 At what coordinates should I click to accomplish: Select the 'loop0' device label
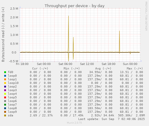click(12, 76)
